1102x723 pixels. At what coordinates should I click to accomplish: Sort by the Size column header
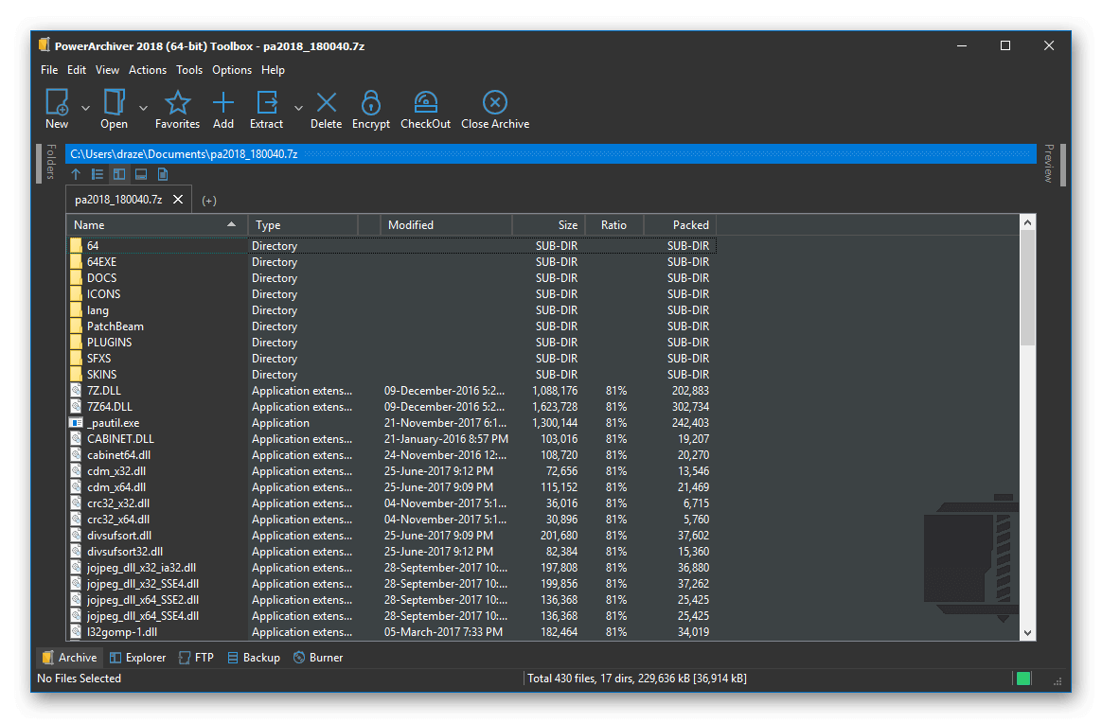click(548, 225)
